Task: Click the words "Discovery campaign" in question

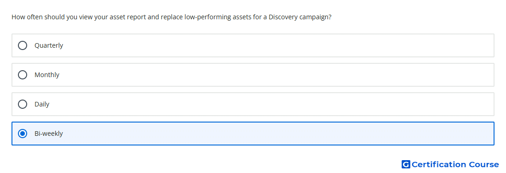Action: coord(300,17)
